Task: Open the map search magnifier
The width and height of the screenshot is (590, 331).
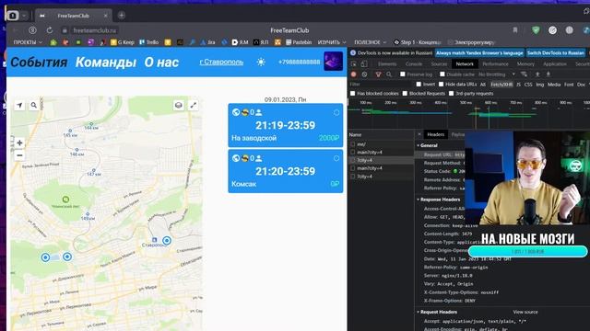Action: [x=34, y=106]
